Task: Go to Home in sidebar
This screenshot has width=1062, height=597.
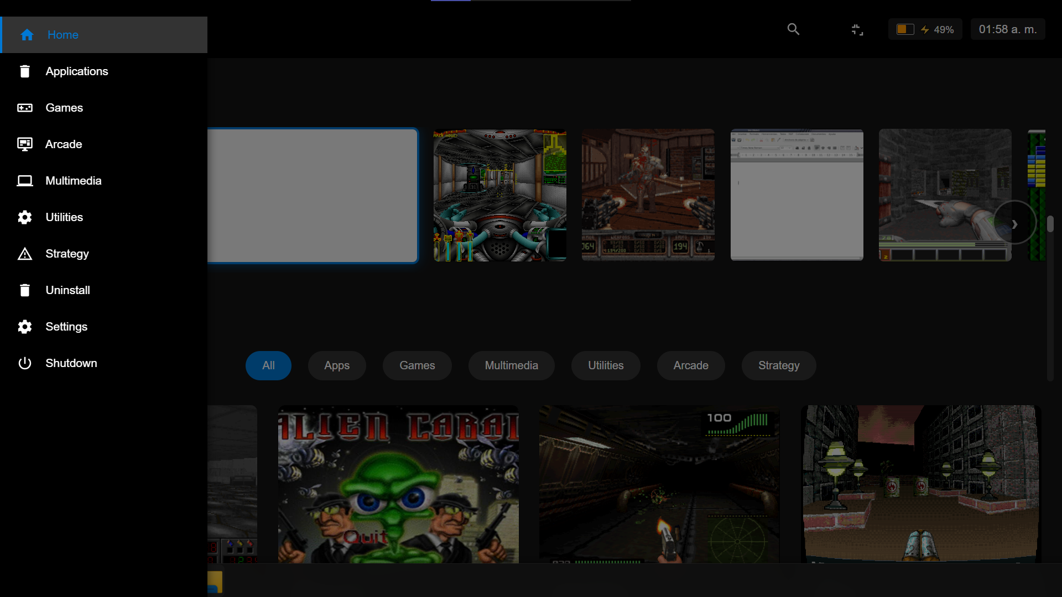Action: [63, 35]
